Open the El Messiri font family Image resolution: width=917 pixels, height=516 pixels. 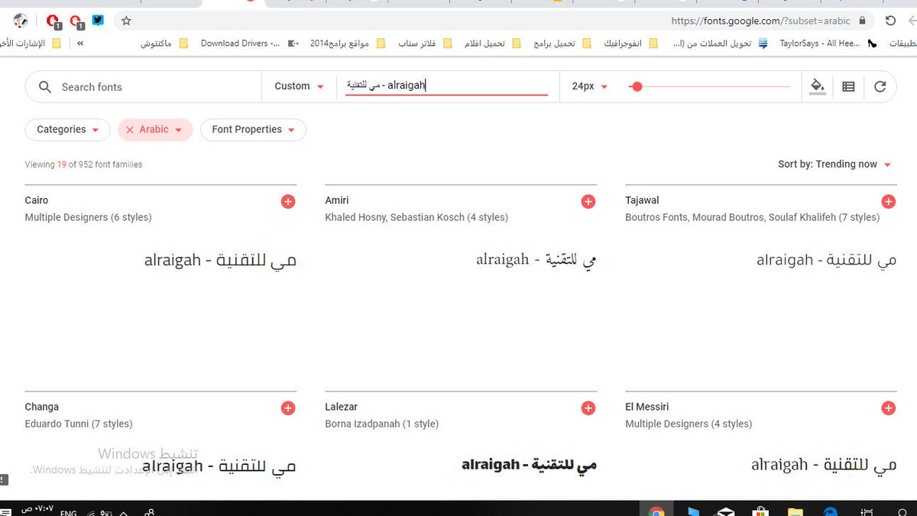[647, 407]
